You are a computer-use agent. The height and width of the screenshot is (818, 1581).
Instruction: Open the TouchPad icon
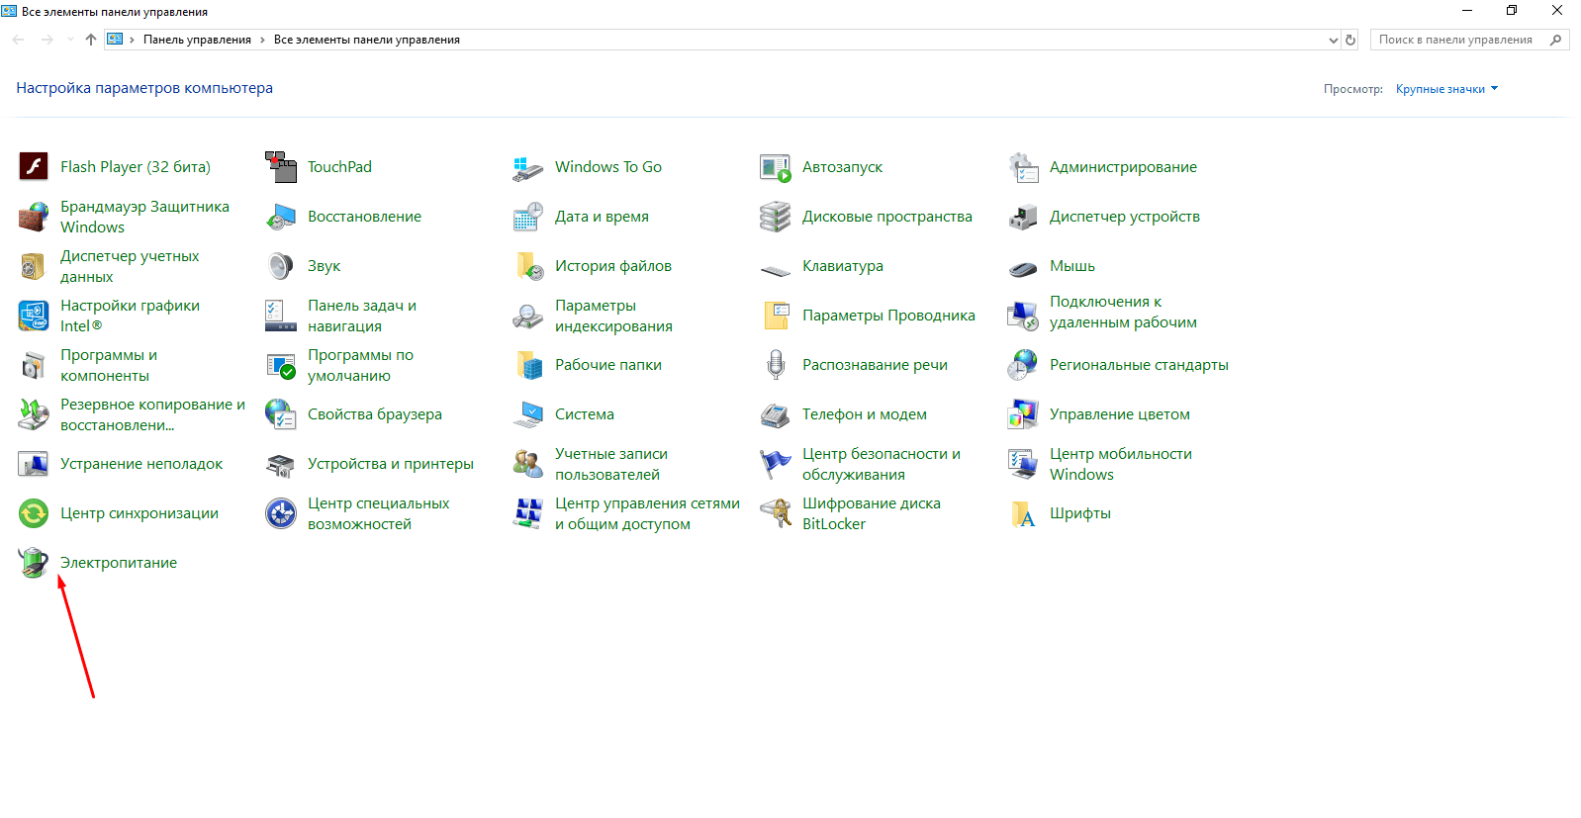[281, 167]
